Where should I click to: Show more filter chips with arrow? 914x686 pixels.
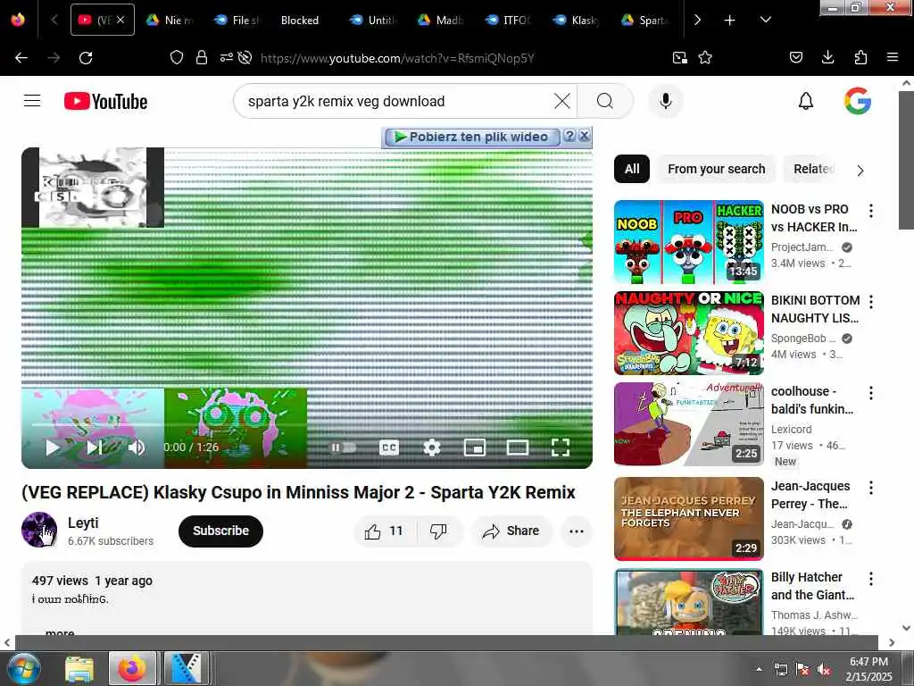pyautogui.click(x=860, y=171)
